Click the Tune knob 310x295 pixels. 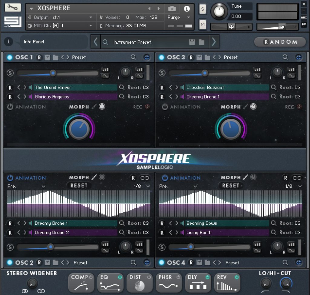tap(219, 12)
